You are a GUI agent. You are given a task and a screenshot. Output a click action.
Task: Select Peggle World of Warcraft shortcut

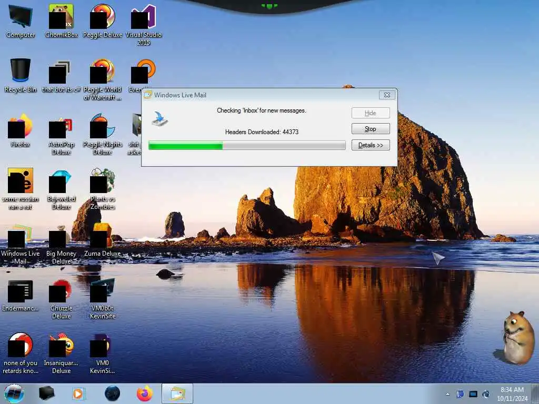click(103, 80)
